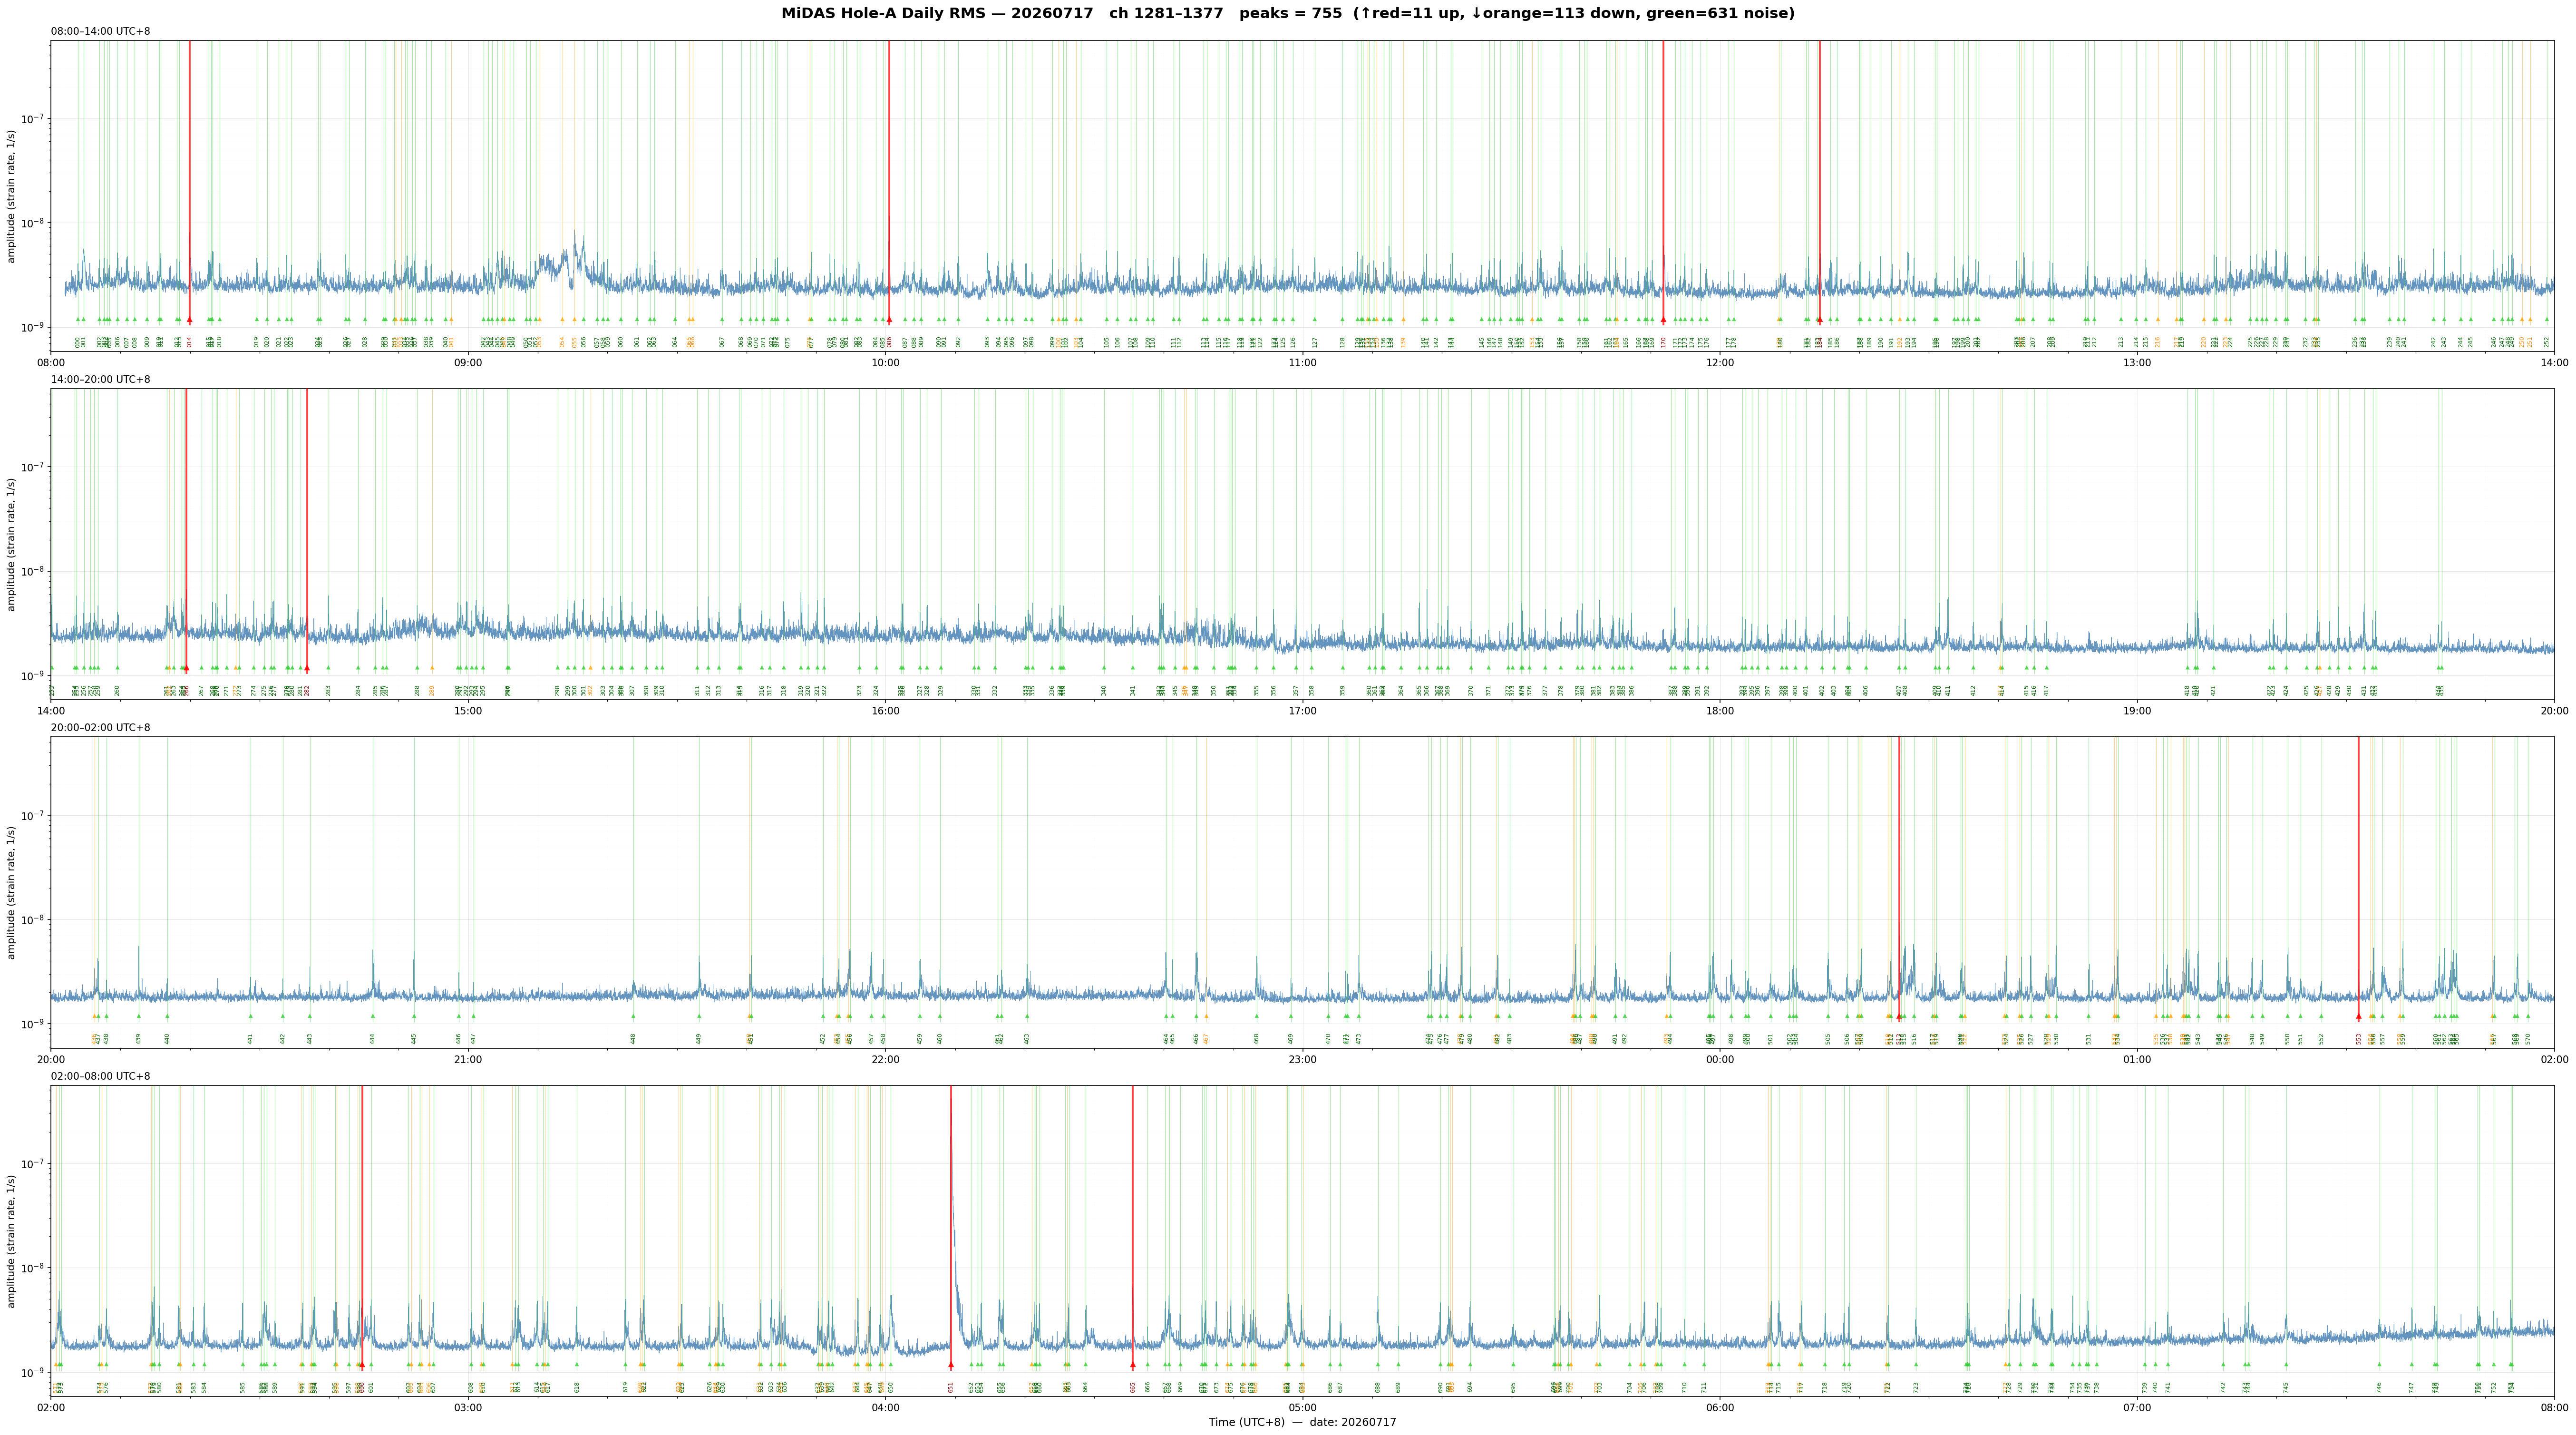Click the "06:00" x-axis tick label
The image size is (2576, 1435).
(x=1720, y=1408)
